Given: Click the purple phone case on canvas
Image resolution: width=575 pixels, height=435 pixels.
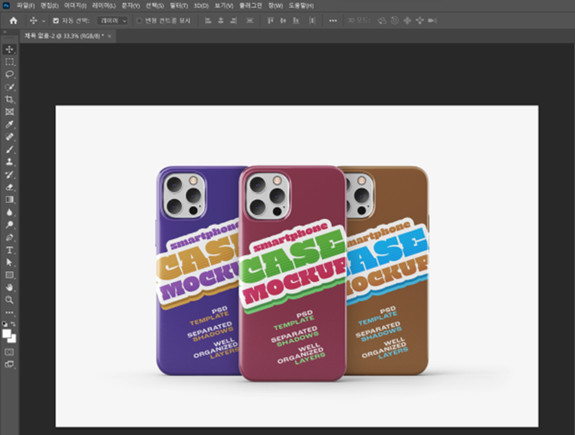Looking at the screenshot, I should click(x=196, y=271).
